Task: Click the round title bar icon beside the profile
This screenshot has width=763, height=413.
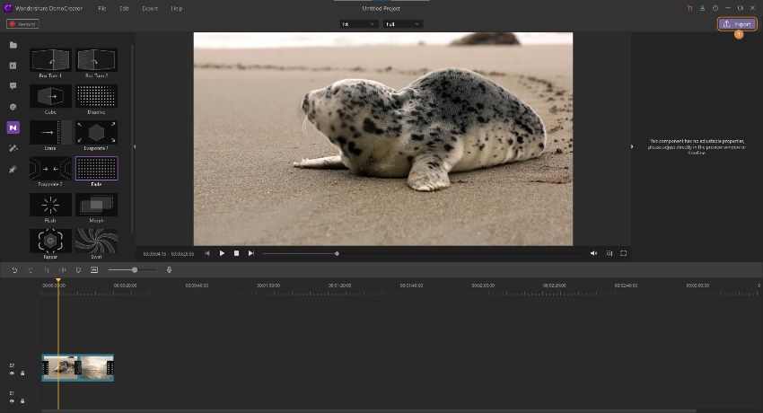Action: (x=715, y=8)
